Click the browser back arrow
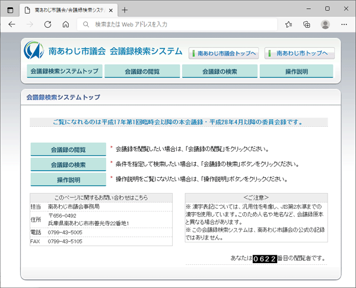 12,24
